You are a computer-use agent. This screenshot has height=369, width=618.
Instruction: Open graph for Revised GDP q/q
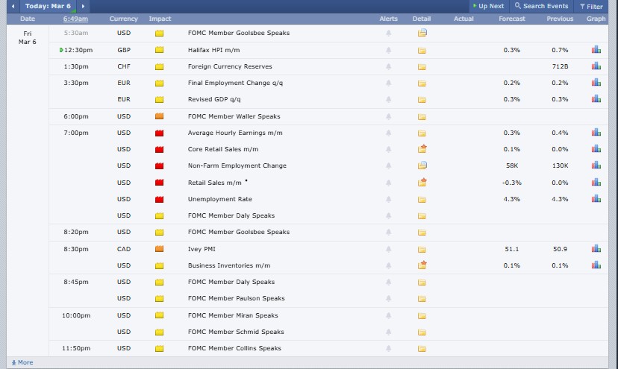tap(596, 99)
